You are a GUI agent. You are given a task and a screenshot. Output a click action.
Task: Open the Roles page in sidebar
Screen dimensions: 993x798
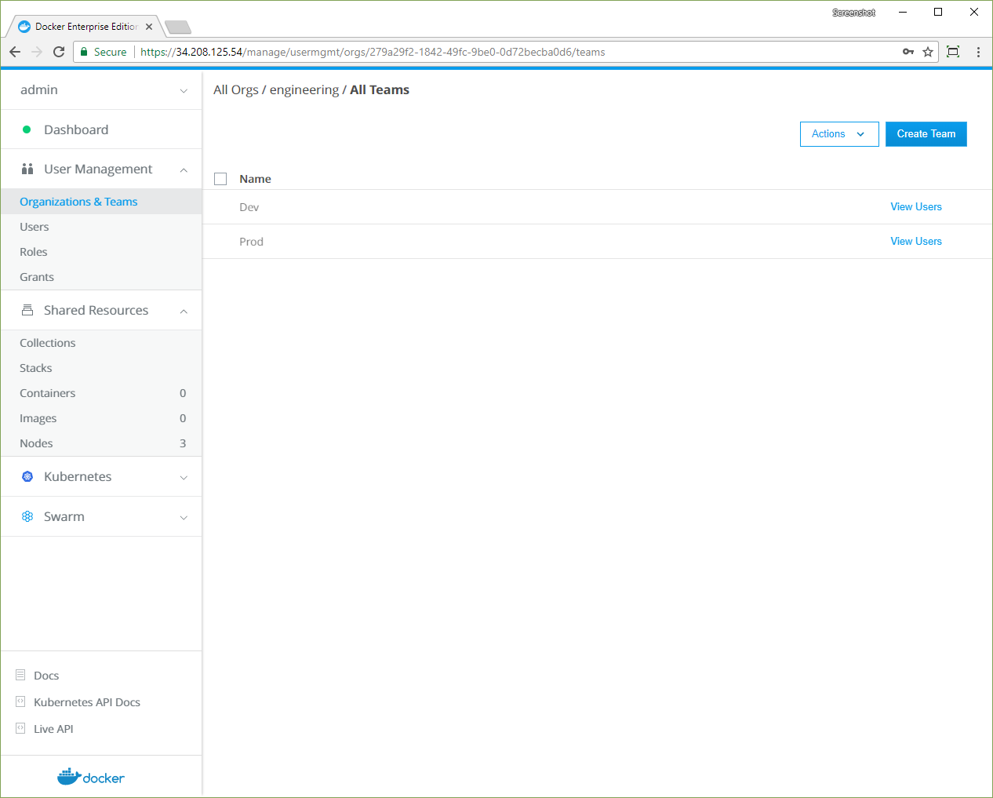[34, 252]
